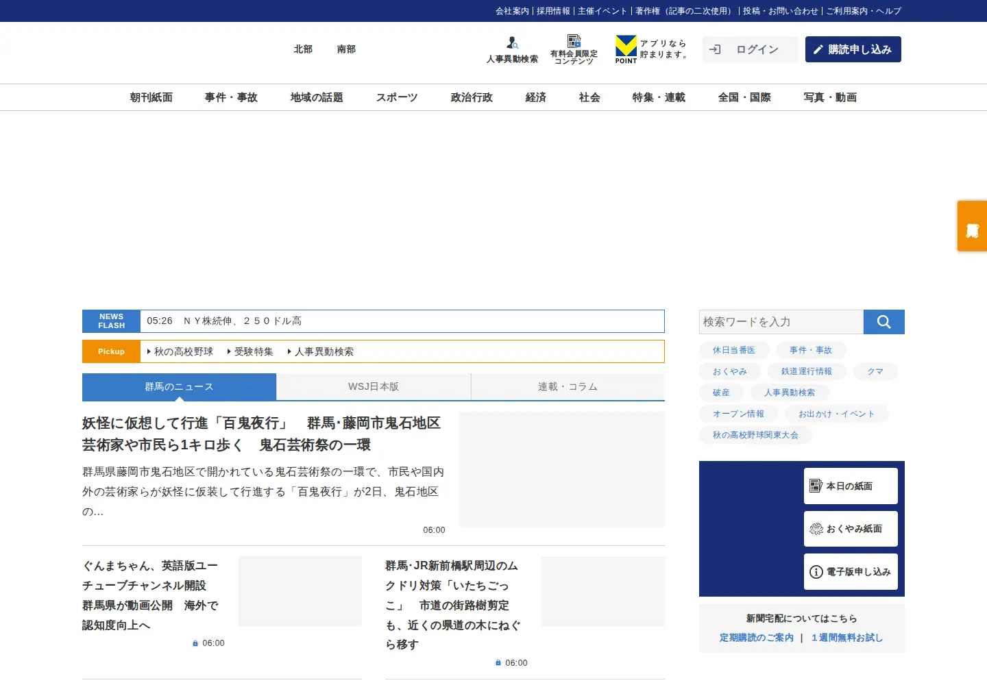This screenshot has height=685, width=987.
Task: Select the 南部 region link
Action: 346,49
